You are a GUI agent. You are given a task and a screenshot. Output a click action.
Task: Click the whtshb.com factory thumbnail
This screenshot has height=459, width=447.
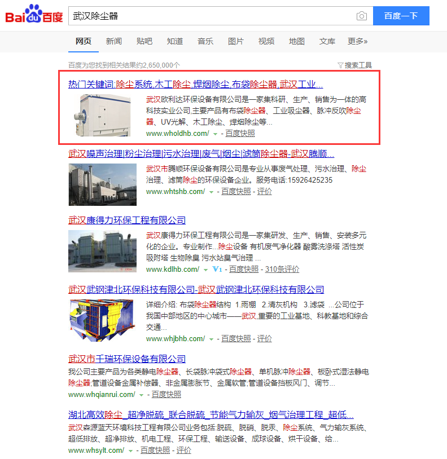click(x=103, y=185)
